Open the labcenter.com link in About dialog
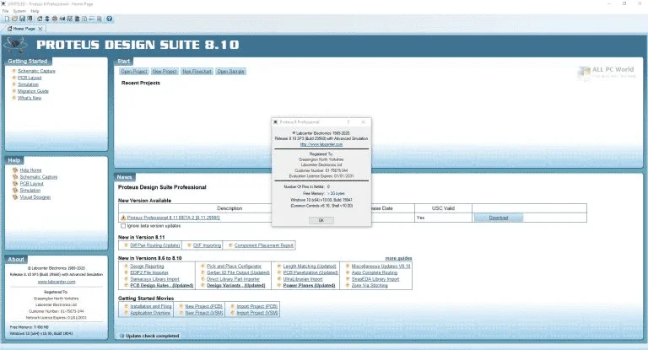 tap(321, 144)
